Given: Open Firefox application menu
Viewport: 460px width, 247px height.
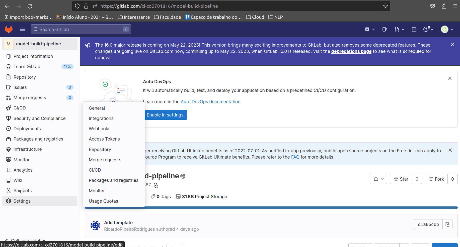Looking at the screenshot, I should click(x=455, y=6).
